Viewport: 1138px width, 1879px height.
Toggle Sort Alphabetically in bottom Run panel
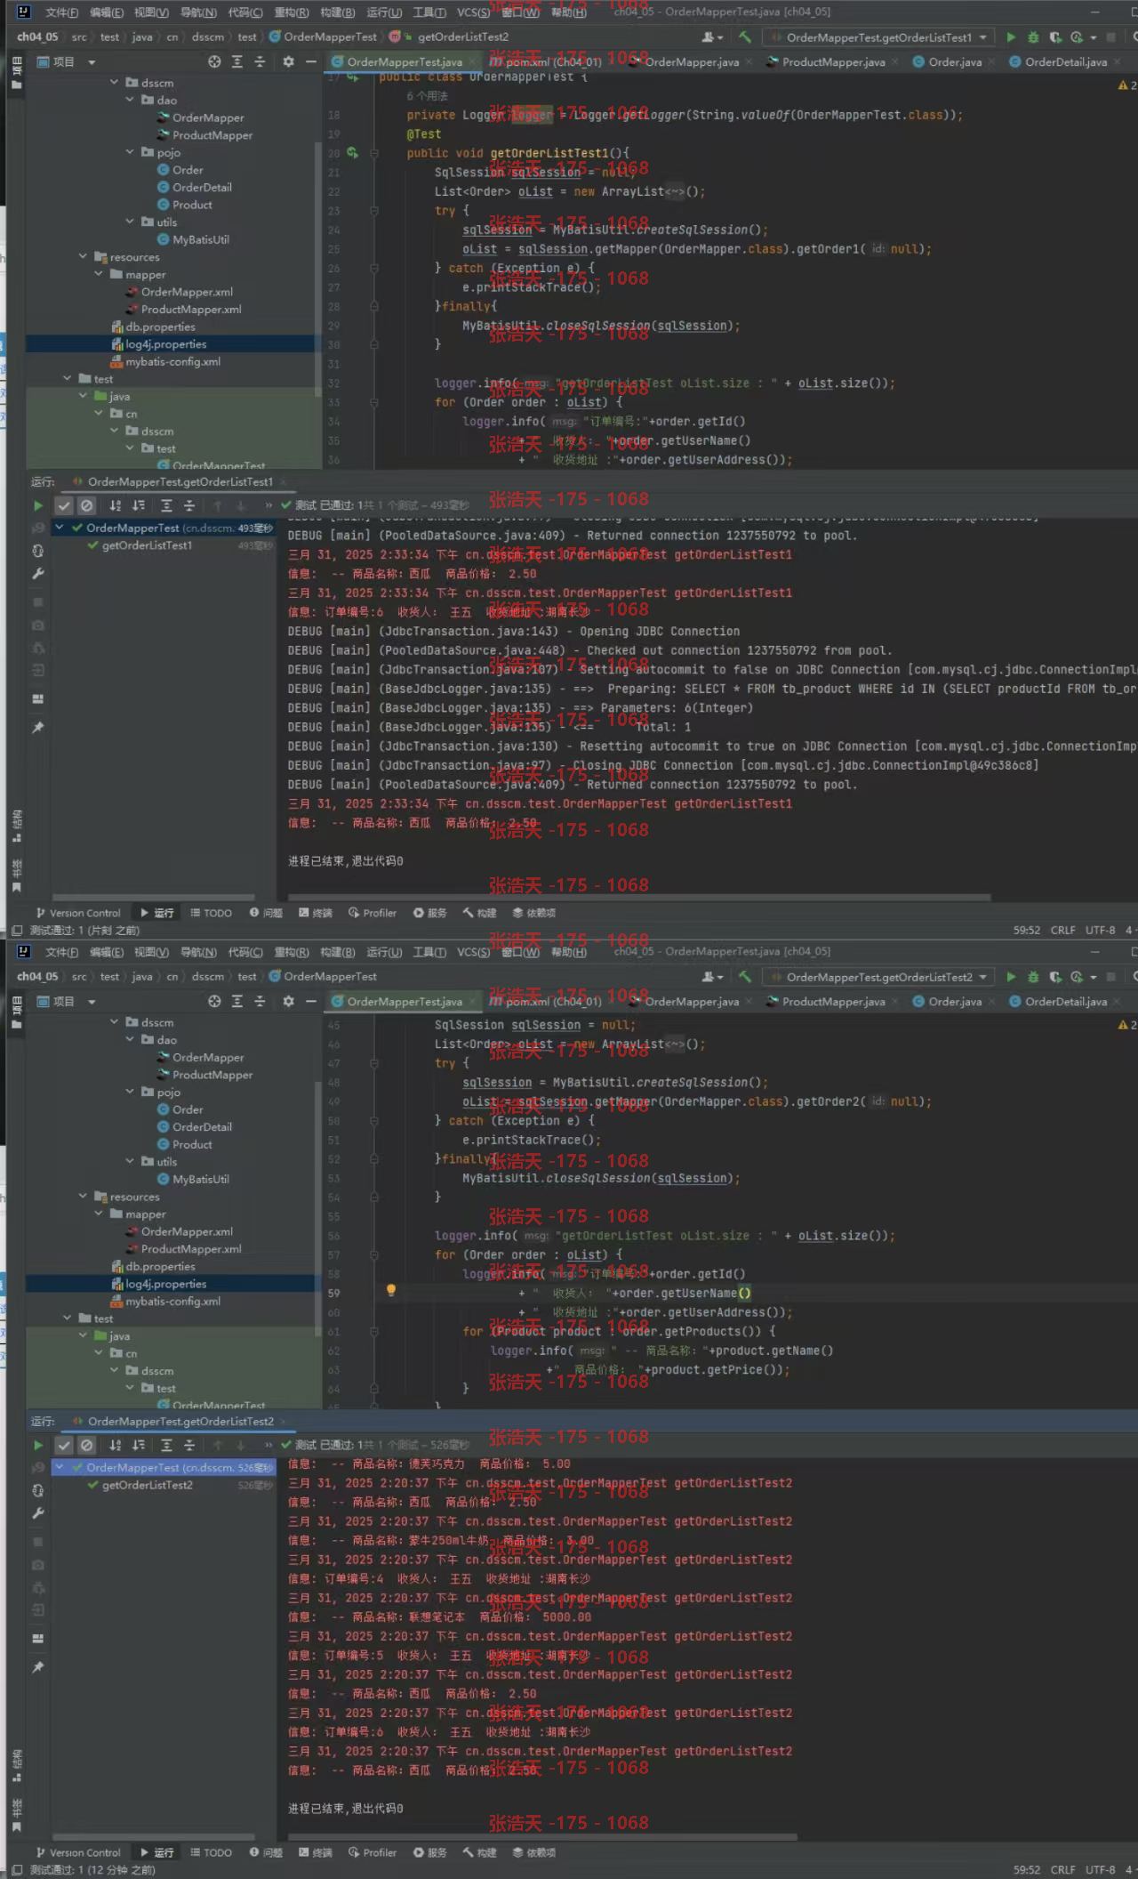(x=116, y=1445)
